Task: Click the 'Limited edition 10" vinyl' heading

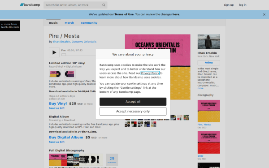Action: [67, 63]
